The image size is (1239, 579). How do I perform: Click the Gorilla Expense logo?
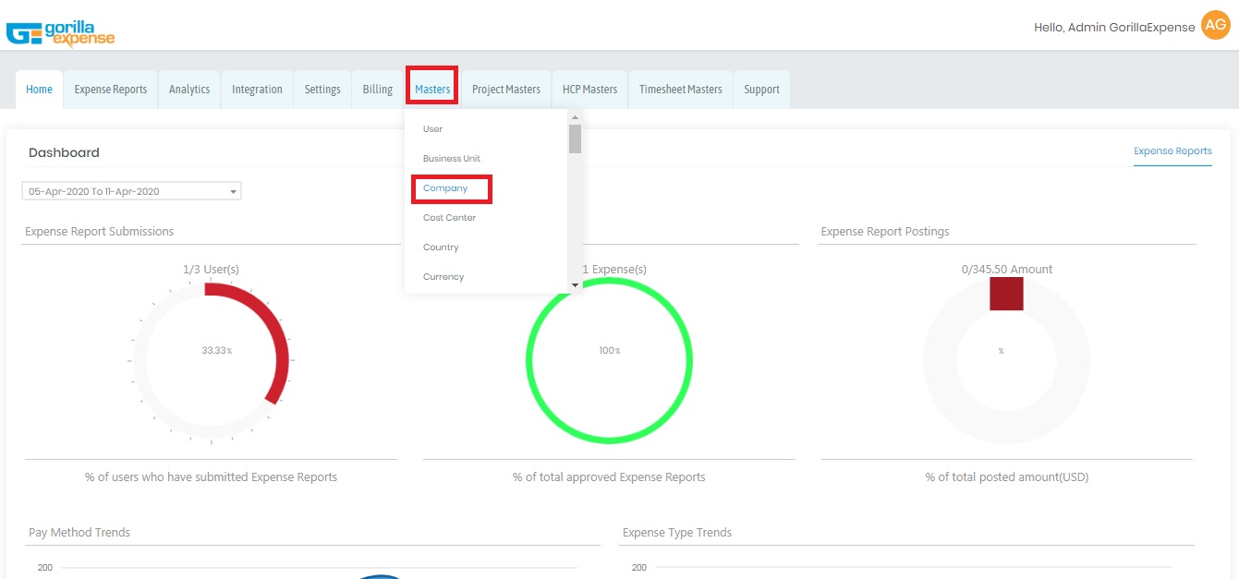[x=61, y=32]
